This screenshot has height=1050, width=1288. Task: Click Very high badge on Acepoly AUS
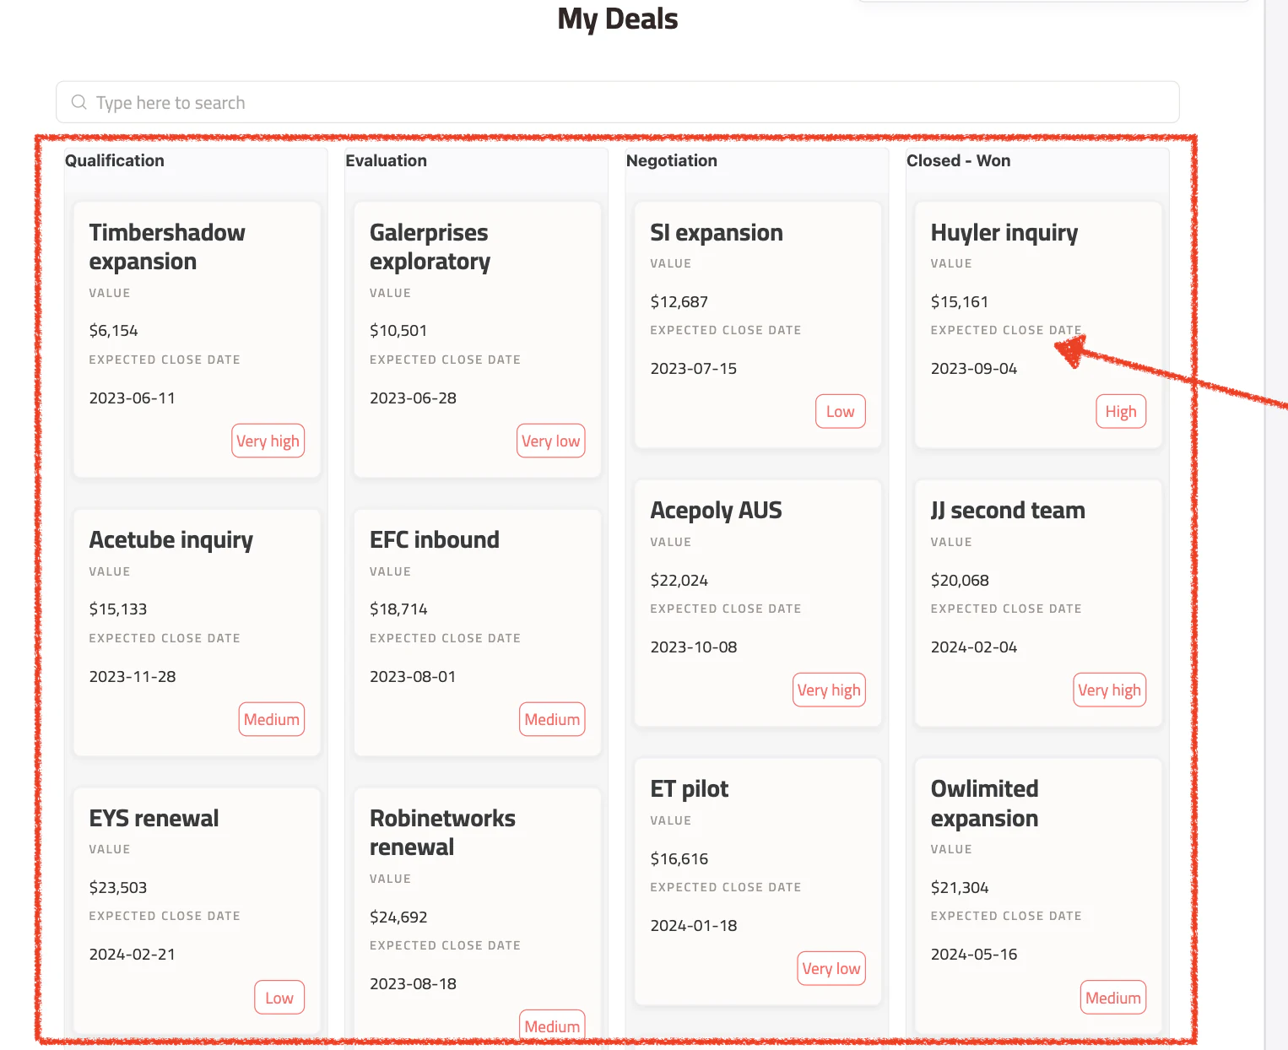pyautogui.click(x=830, y=690)
